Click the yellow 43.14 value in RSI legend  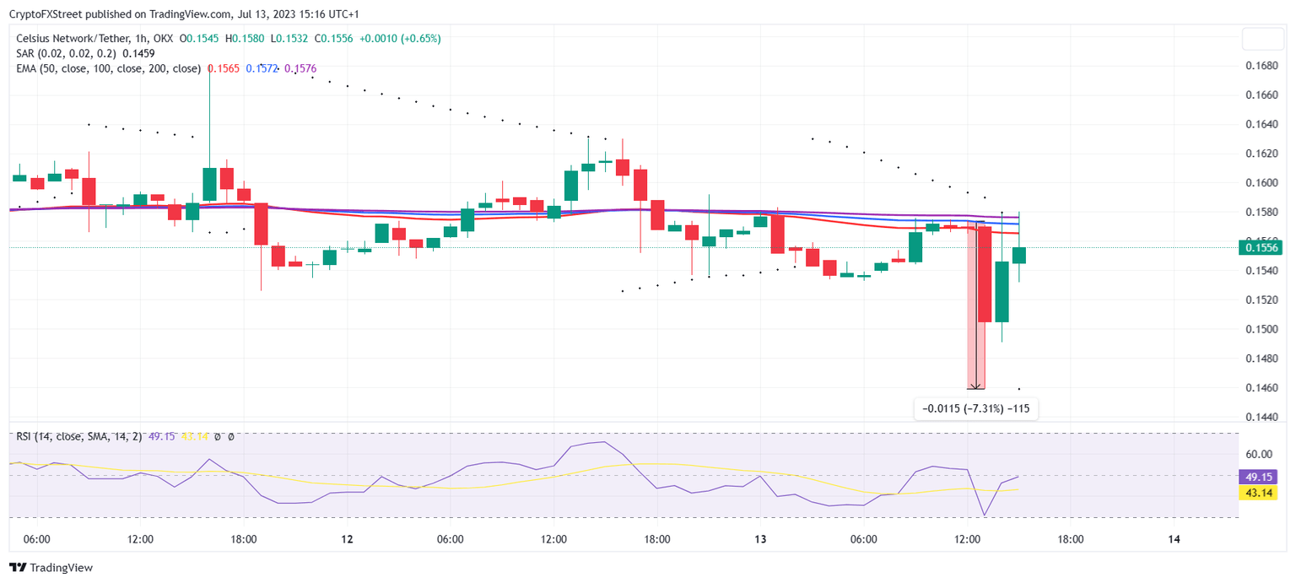[x=195, y=436]
